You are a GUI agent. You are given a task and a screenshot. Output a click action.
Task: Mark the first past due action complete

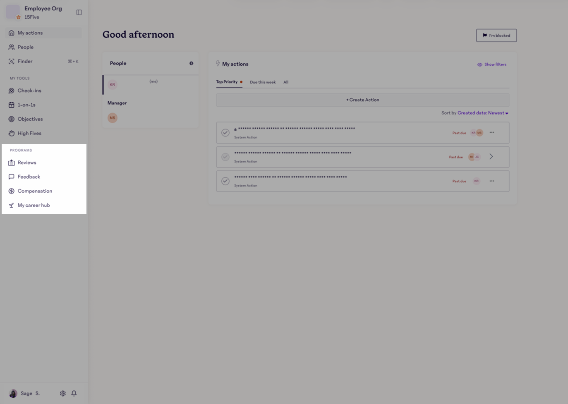pyautogui.click(x=225, y=132)
